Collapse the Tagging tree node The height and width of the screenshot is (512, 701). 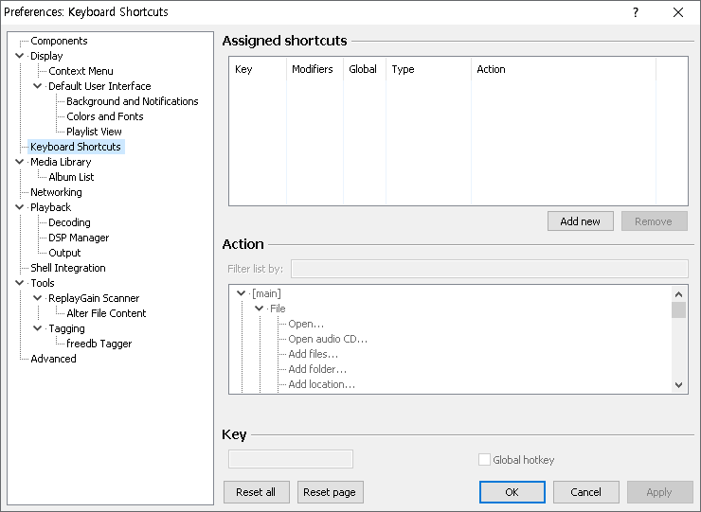[38, 328]
